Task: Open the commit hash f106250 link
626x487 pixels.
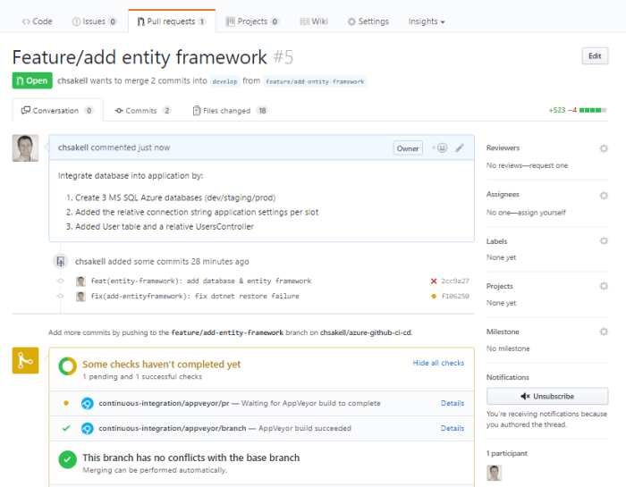Action: (455, 296)
